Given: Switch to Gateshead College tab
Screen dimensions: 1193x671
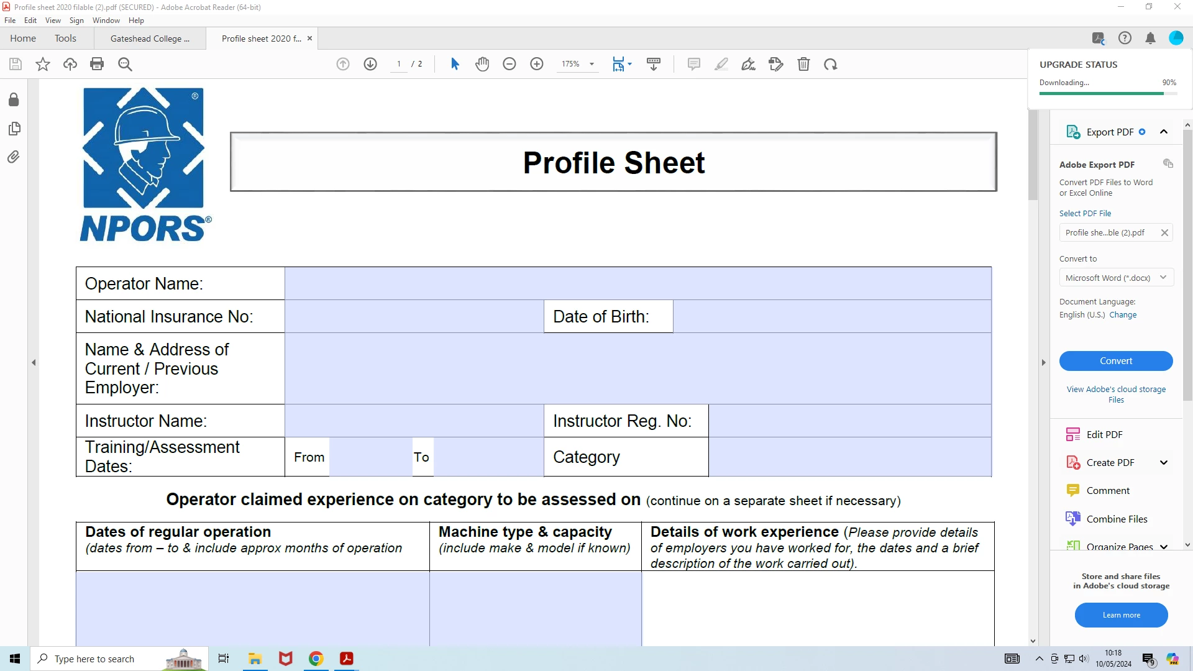Looking at the screenshot, I should point(150,39).
